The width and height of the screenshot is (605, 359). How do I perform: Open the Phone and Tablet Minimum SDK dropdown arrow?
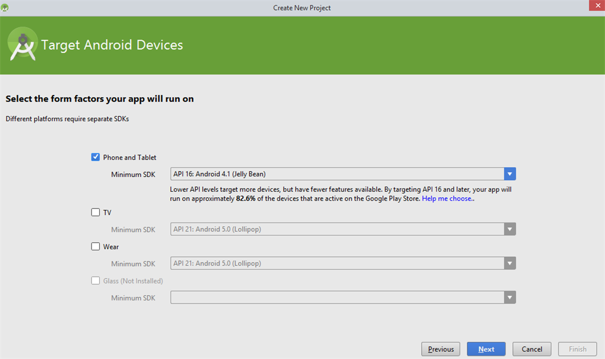pyautogui.click(x=510, y=174)
